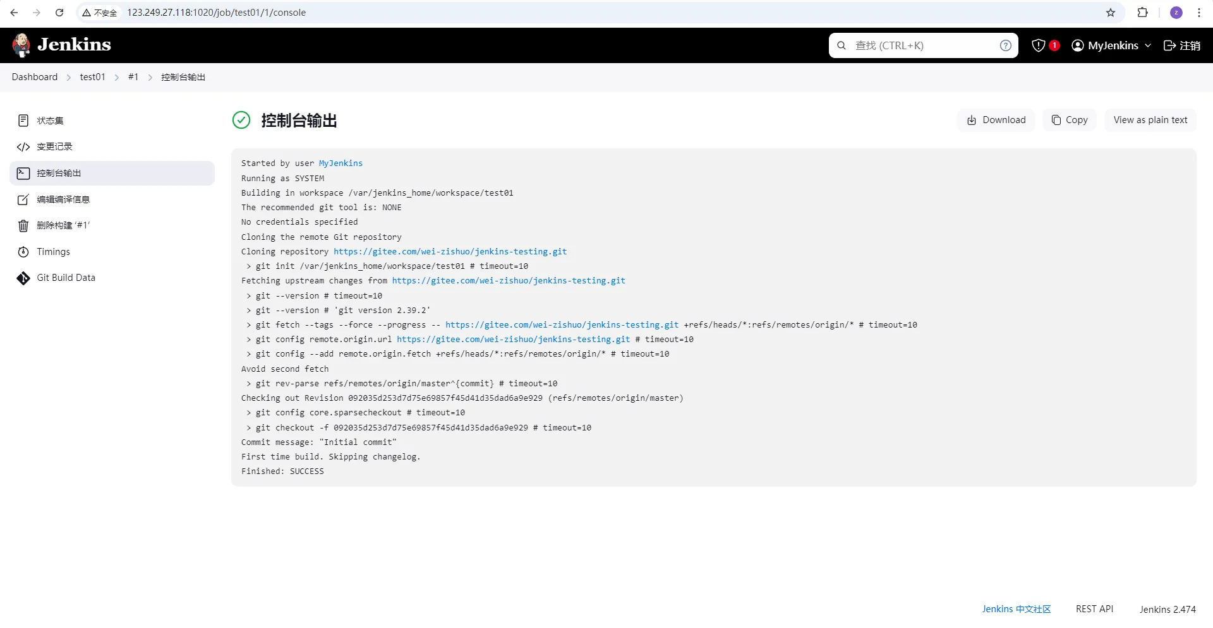Open the browser three-dot menu

[1199, 13]
